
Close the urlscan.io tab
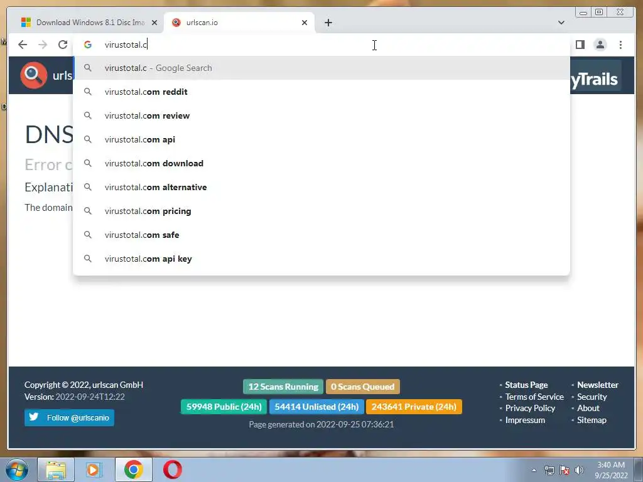pyautogui.click(x=305, y=23)
